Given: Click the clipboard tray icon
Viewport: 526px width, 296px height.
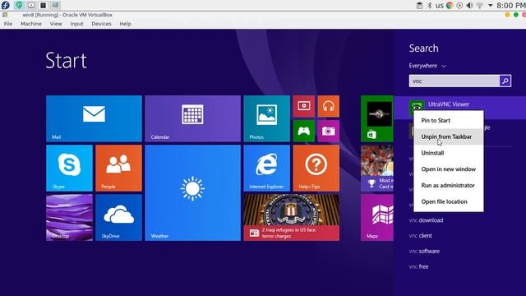Looking at the screenshot, I should click(419, 6).
